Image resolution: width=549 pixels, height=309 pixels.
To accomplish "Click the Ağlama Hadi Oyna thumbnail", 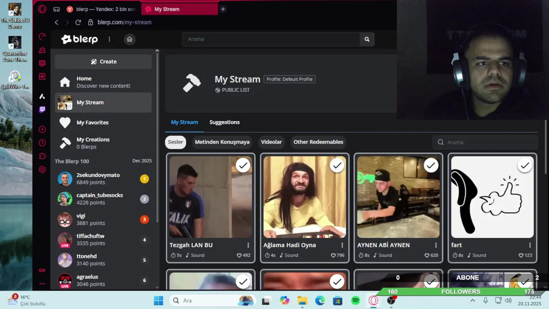I will 305,197.
